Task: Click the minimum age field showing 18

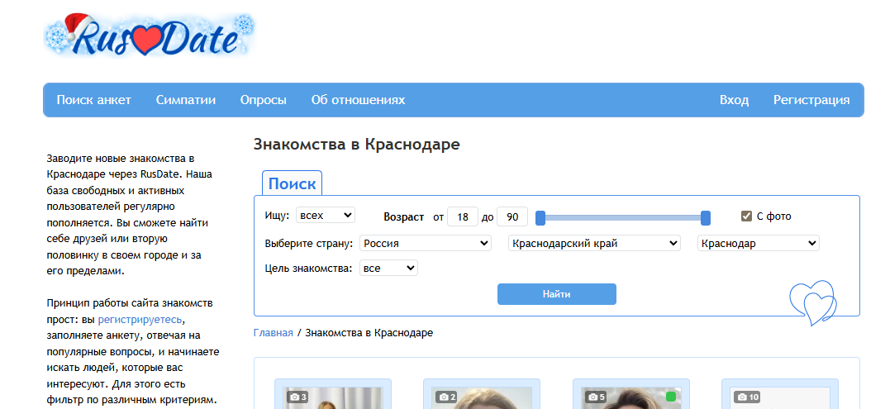Action: [462, 217]
